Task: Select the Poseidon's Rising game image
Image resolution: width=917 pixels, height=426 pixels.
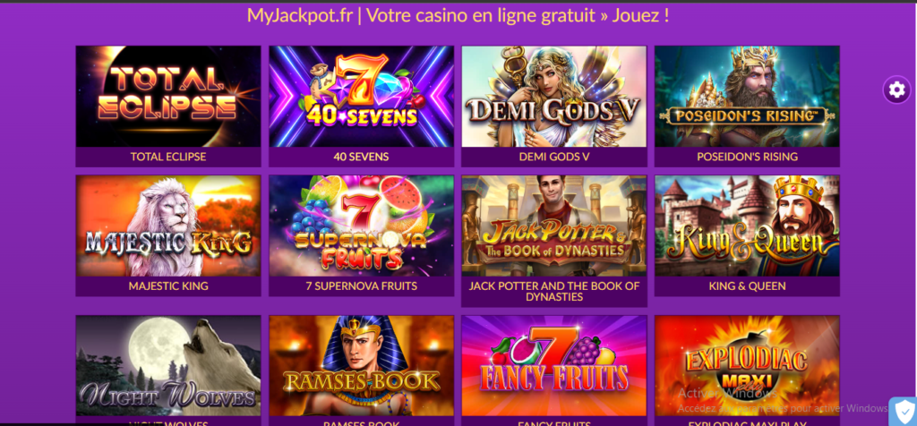Action: (747, 97)
